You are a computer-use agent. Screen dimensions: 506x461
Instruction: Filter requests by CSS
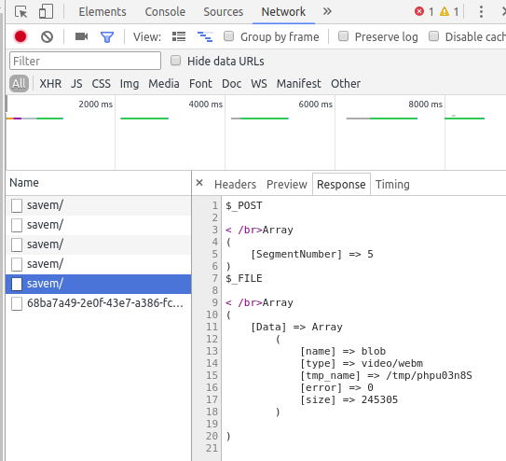(101, 84)
